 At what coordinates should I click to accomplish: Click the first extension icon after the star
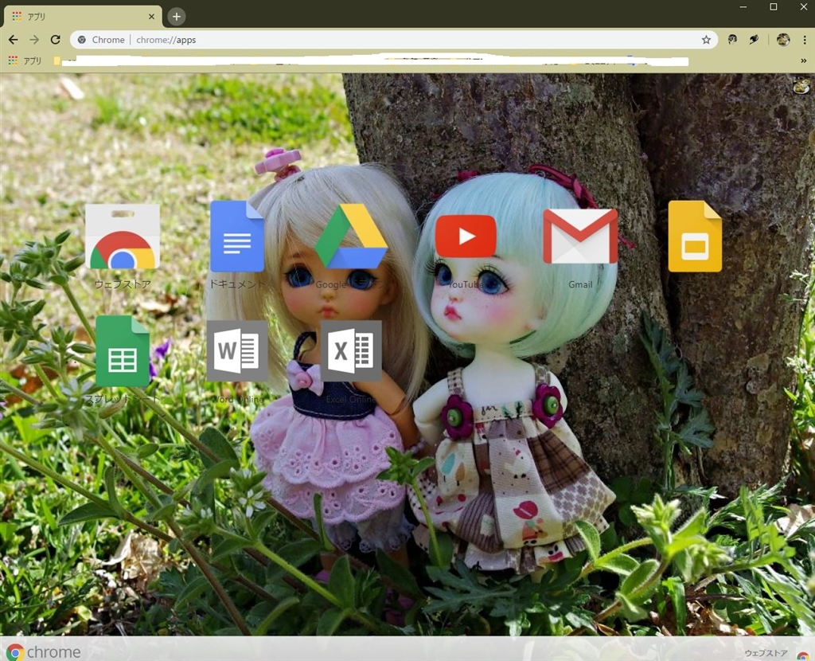click(732, 40)
